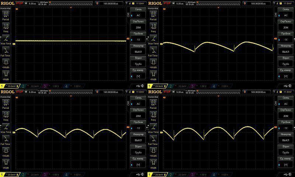Click USB icon in bottom-right scope
The image size is (295, 177).
[x=286, y=174]
